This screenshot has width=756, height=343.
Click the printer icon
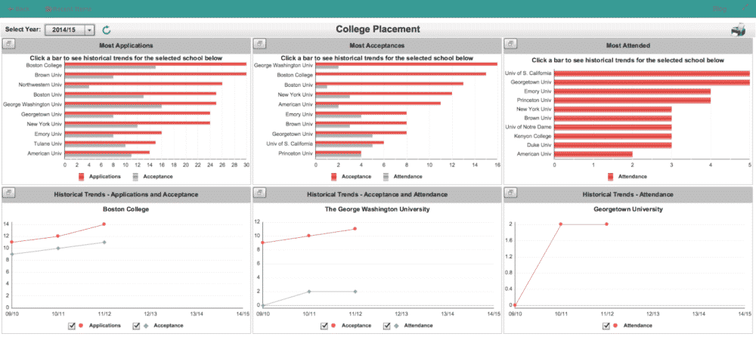(738, 30)
